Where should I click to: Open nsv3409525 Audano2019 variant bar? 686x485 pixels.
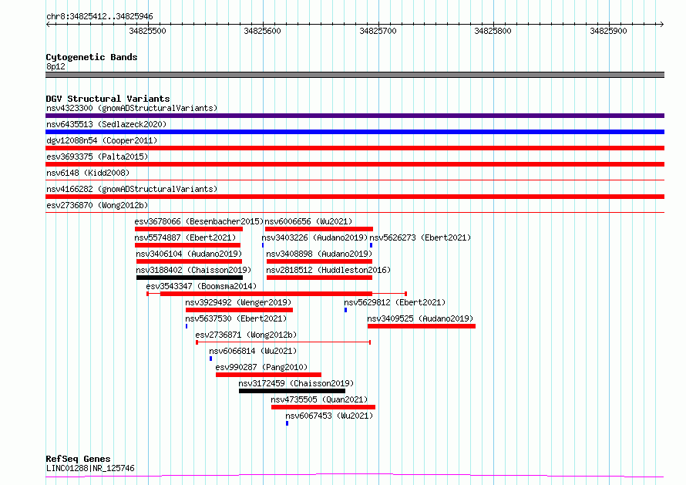point(422,326)
